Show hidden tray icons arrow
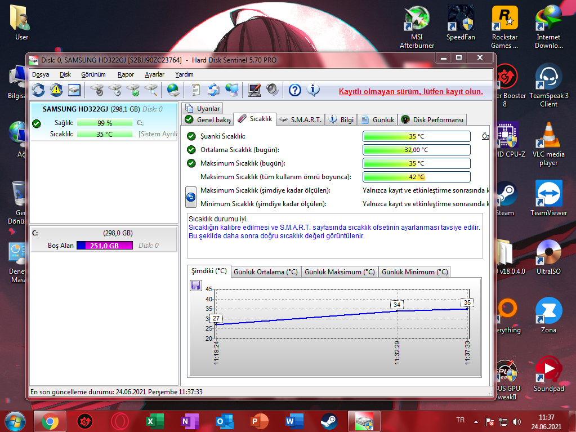576x432 pixels. click(x=476, y=422)
